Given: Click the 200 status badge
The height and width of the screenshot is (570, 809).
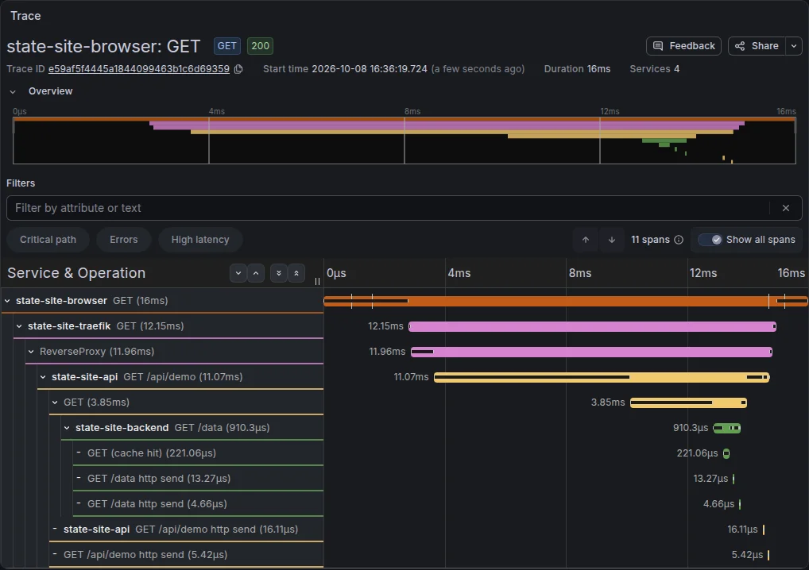Looking at the screenshot, I should pyautogui.click(x=260, y=46).
